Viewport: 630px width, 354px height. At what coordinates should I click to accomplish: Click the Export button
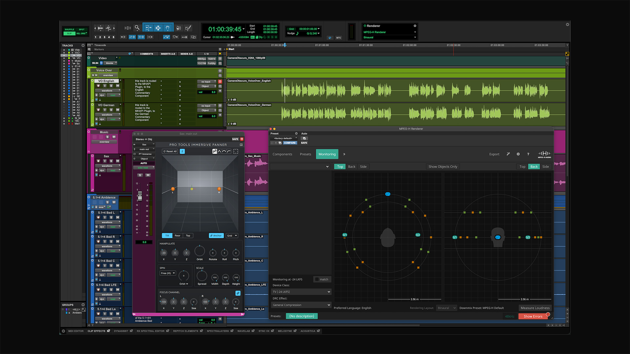coord(494,154)
